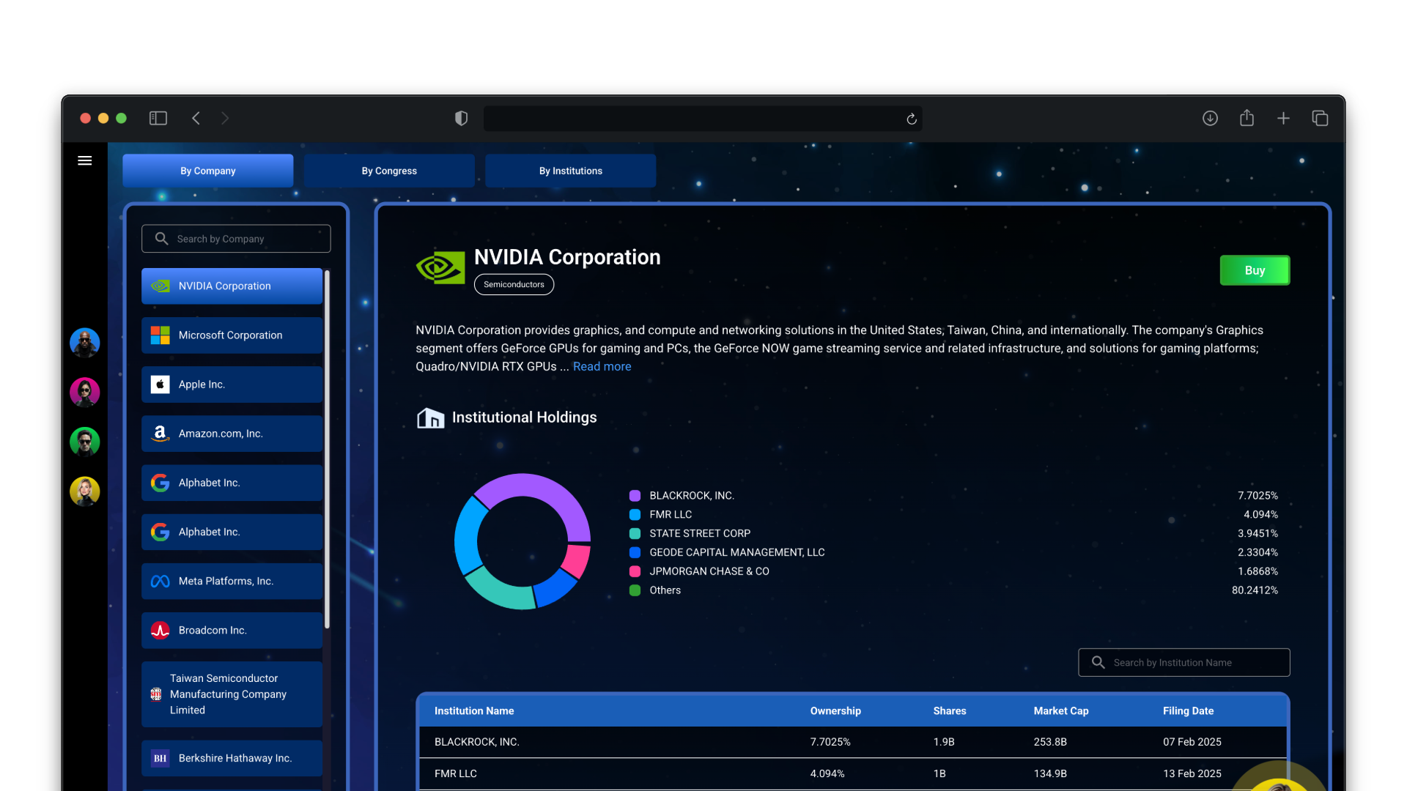Click BLACKROCK purple legend swatch
This screenshot has height=791, width=1407.
coord(635,496)
